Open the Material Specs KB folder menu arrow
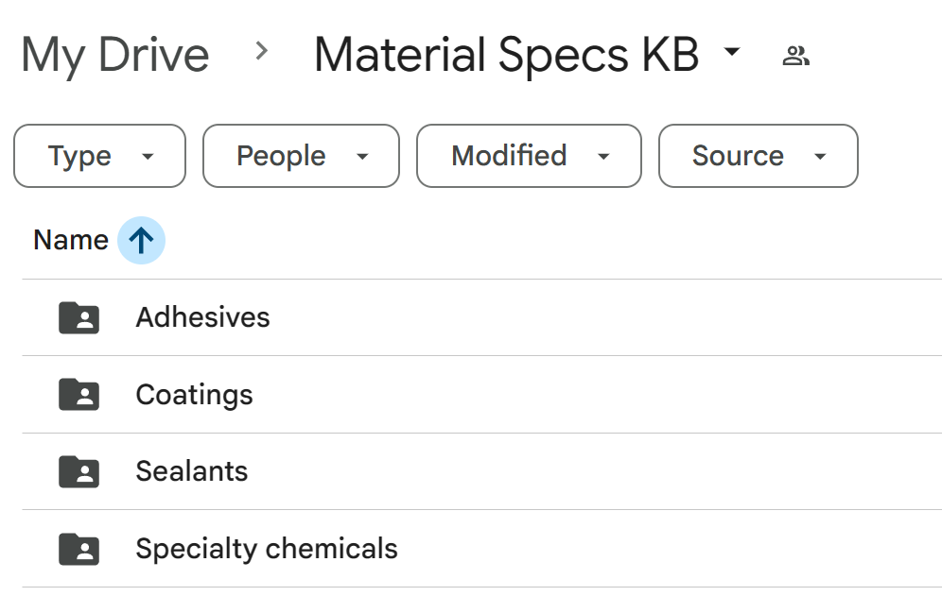 (731, 53)
